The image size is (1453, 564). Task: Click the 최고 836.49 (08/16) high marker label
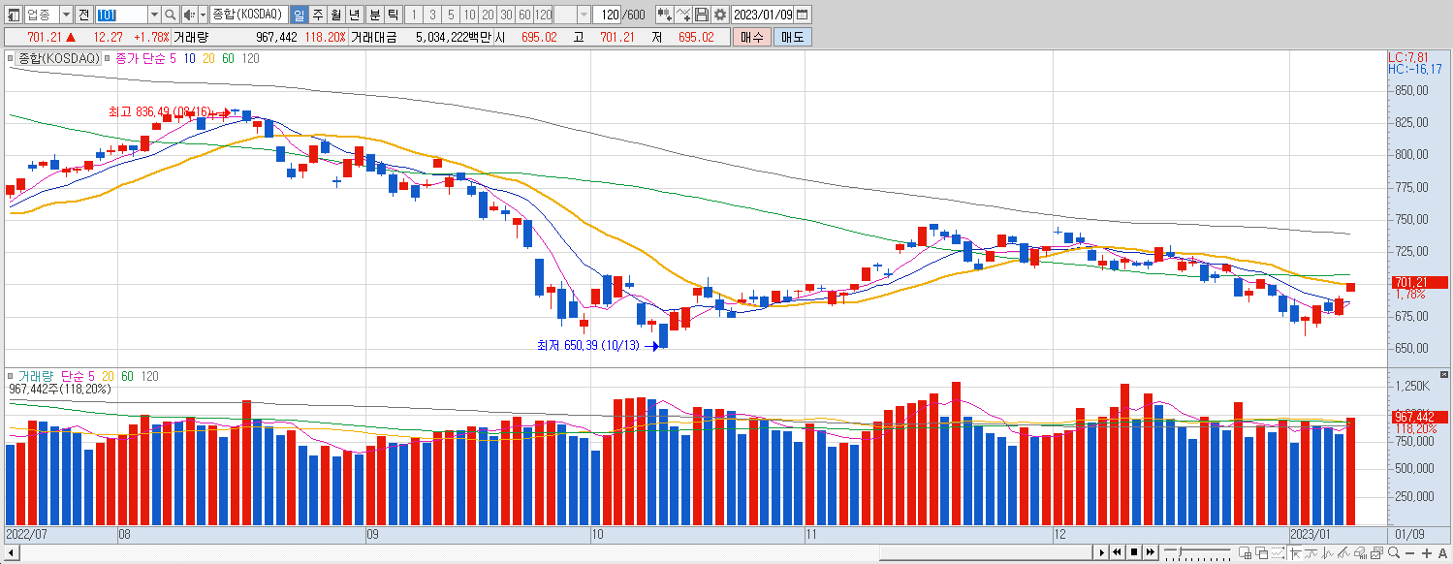pyautogui.click(x=160, y=112)
